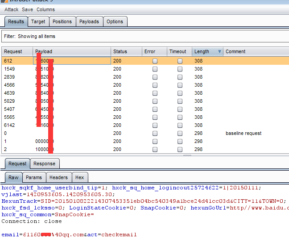289x239 pixels.
Task: Sort by the Request column header
Action: pyautogui.click(x=17, y=51)
